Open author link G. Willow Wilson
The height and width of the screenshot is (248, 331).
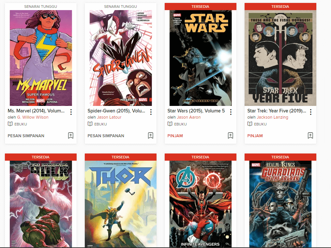[33, 117]
